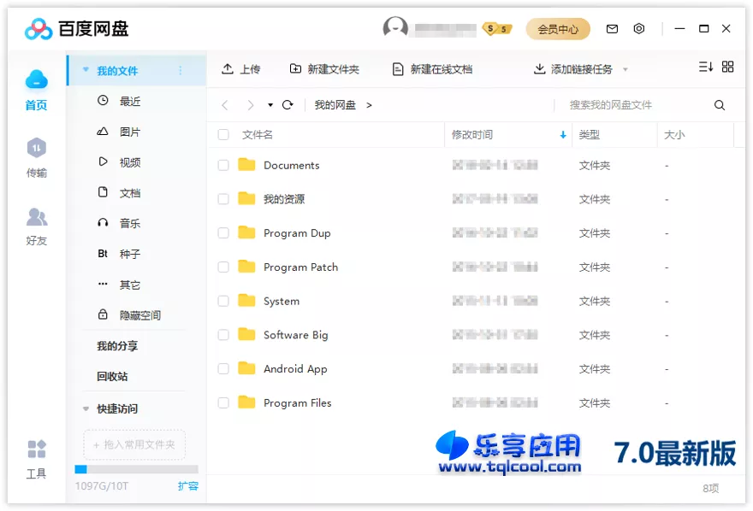Select the Program Patch folder name
753x511 pixels.
[x=300, y=267]
